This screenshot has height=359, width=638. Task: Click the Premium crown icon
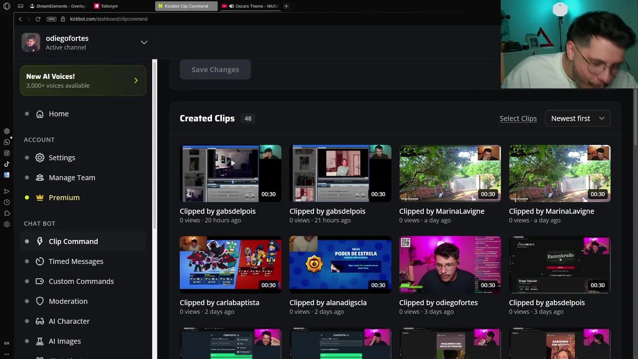pyautogui.click(x=40, y=197)
